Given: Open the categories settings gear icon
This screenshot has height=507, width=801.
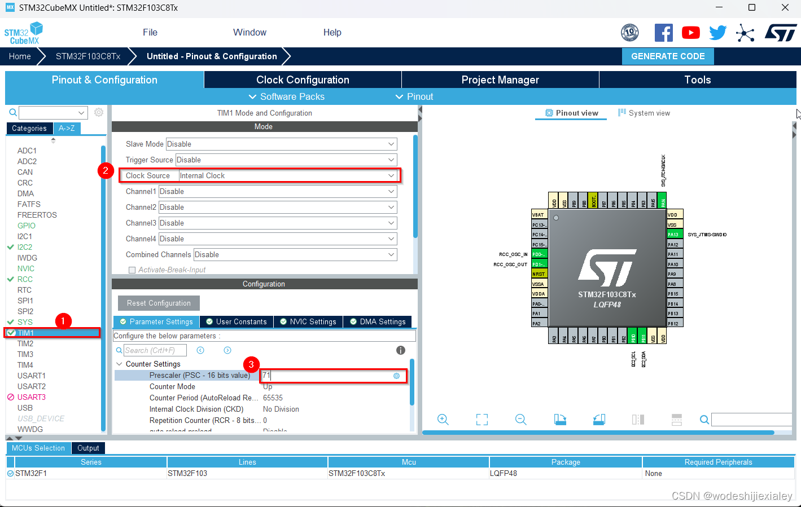Looking at the screenshot, I should (99, 112).
